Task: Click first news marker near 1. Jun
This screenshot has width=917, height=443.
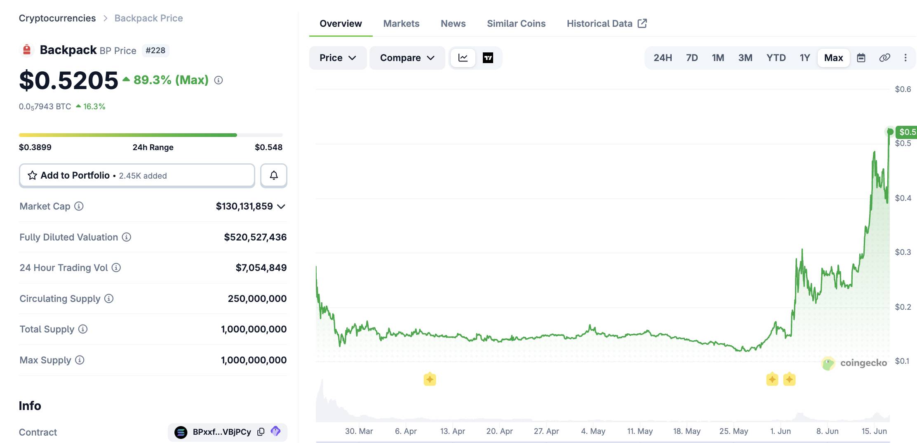Action: [772, 379]
